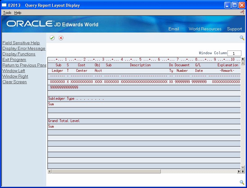Select Display Functions

(x=19, y=54)
